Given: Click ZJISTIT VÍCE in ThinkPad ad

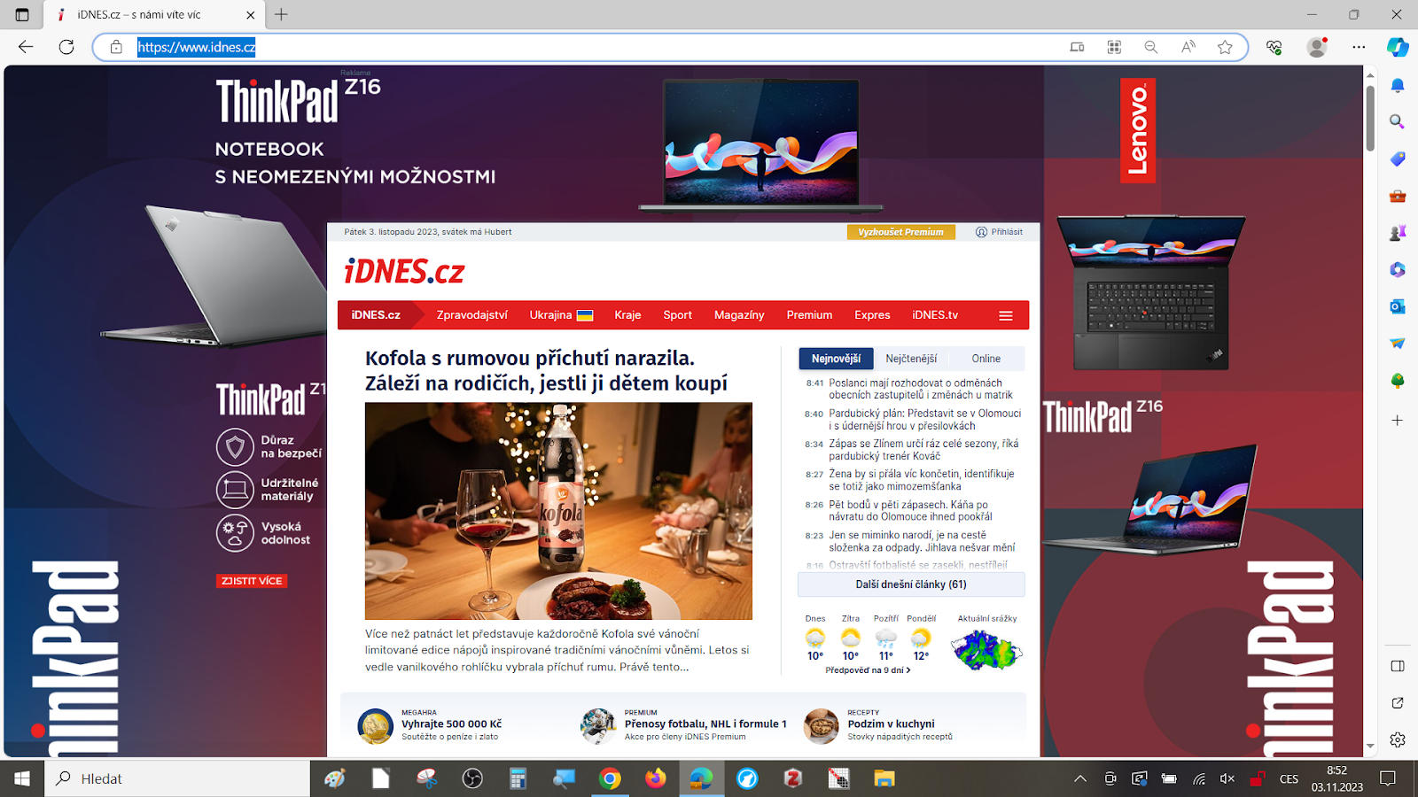Looking at the screenshot, I should 252,581.
